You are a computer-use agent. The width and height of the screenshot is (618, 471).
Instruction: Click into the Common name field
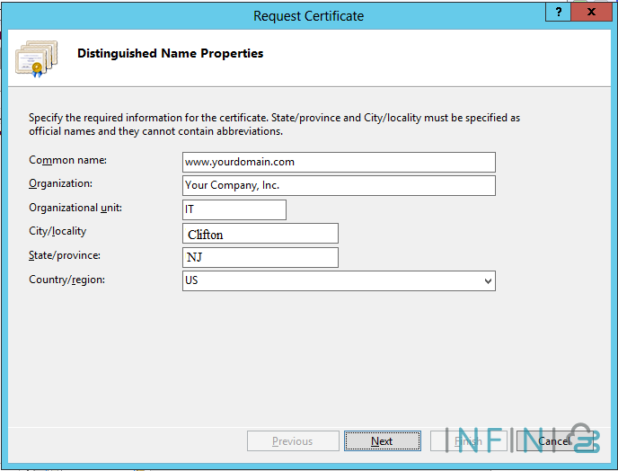click(x=338, y=162)
